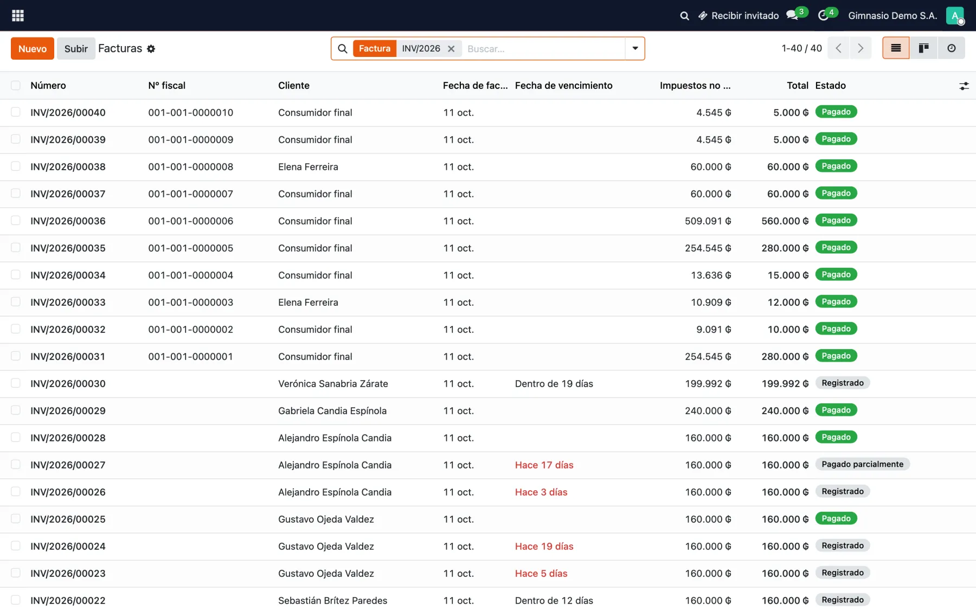Open optional columns adjust icon
The width and height of the screenshot is (976, 610).
pyautogui.click(x=964, y=86)
